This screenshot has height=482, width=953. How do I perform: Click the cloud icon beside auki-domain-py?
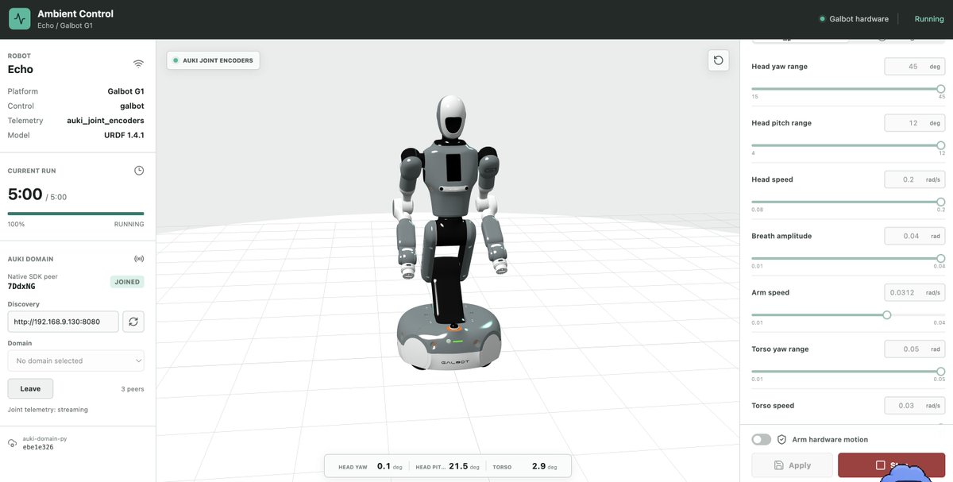pos(13,442)
